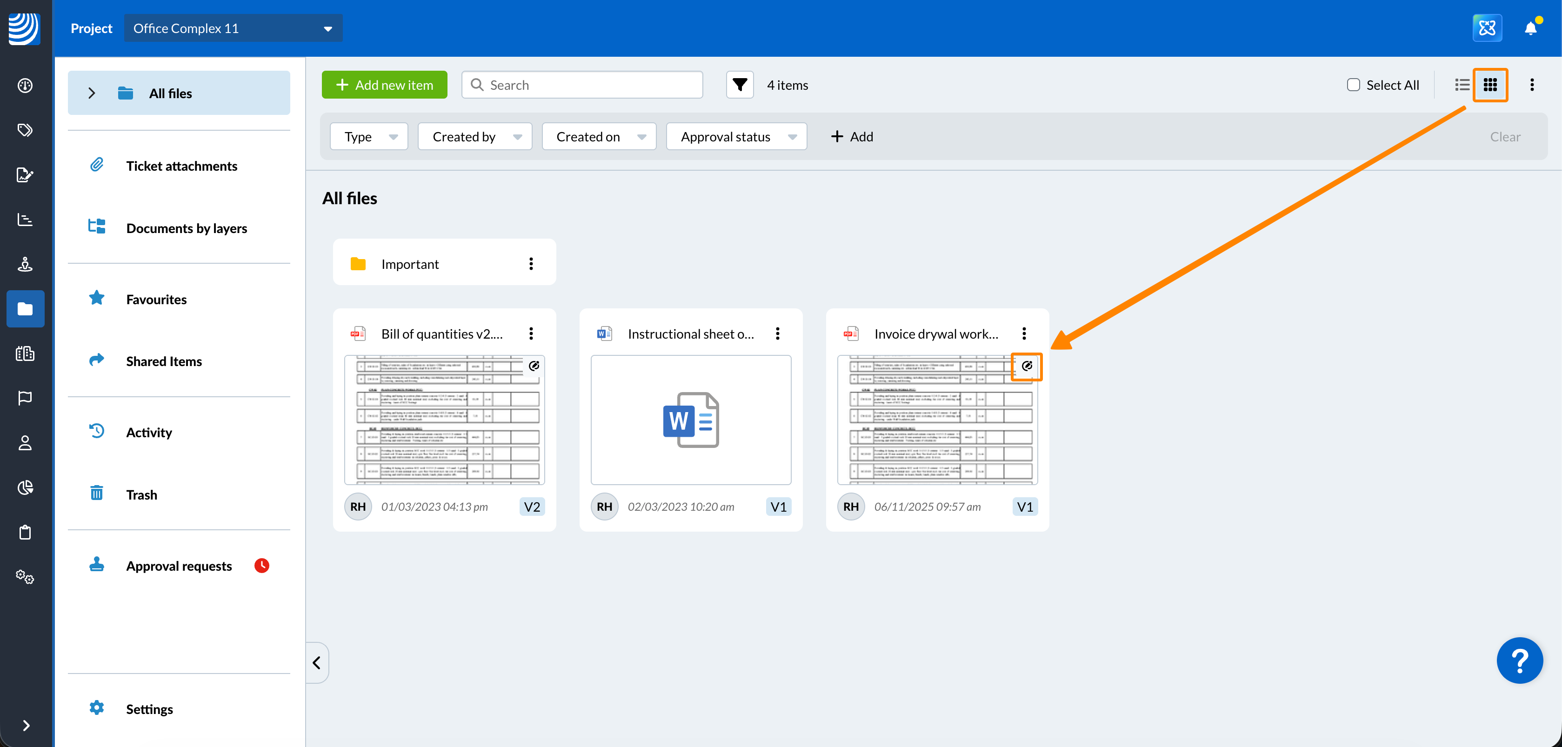
Task: Open options menu for Instructional sheet file
Action: click(777, 333)
